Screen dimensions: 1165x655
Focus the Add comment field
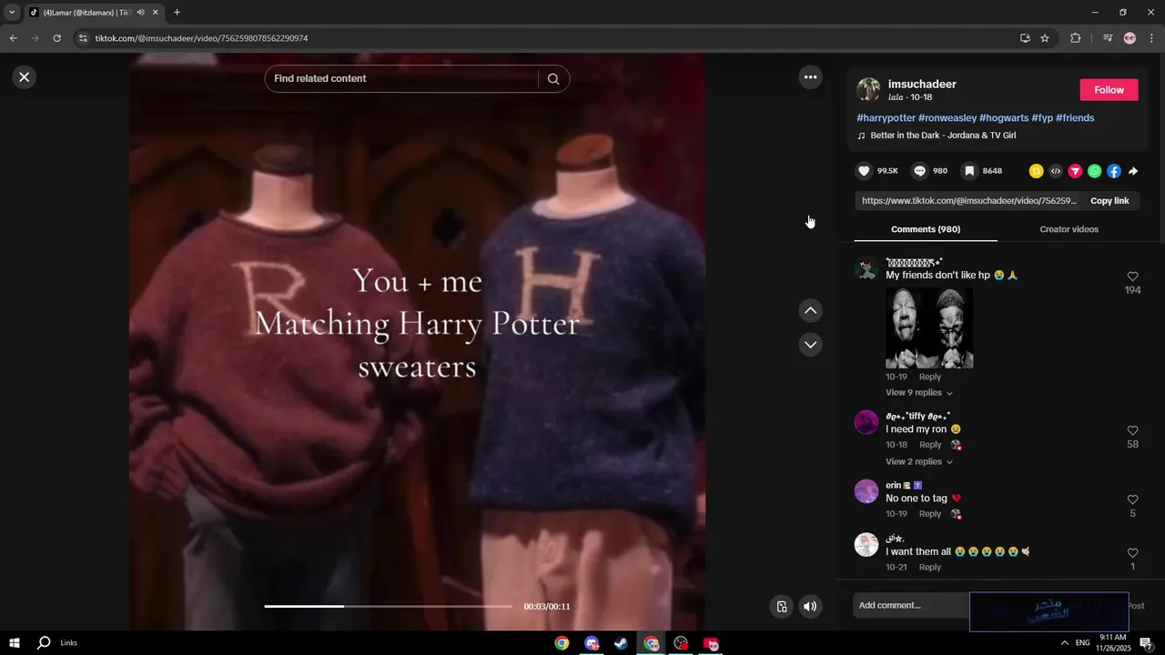click(x=910, y=606)
